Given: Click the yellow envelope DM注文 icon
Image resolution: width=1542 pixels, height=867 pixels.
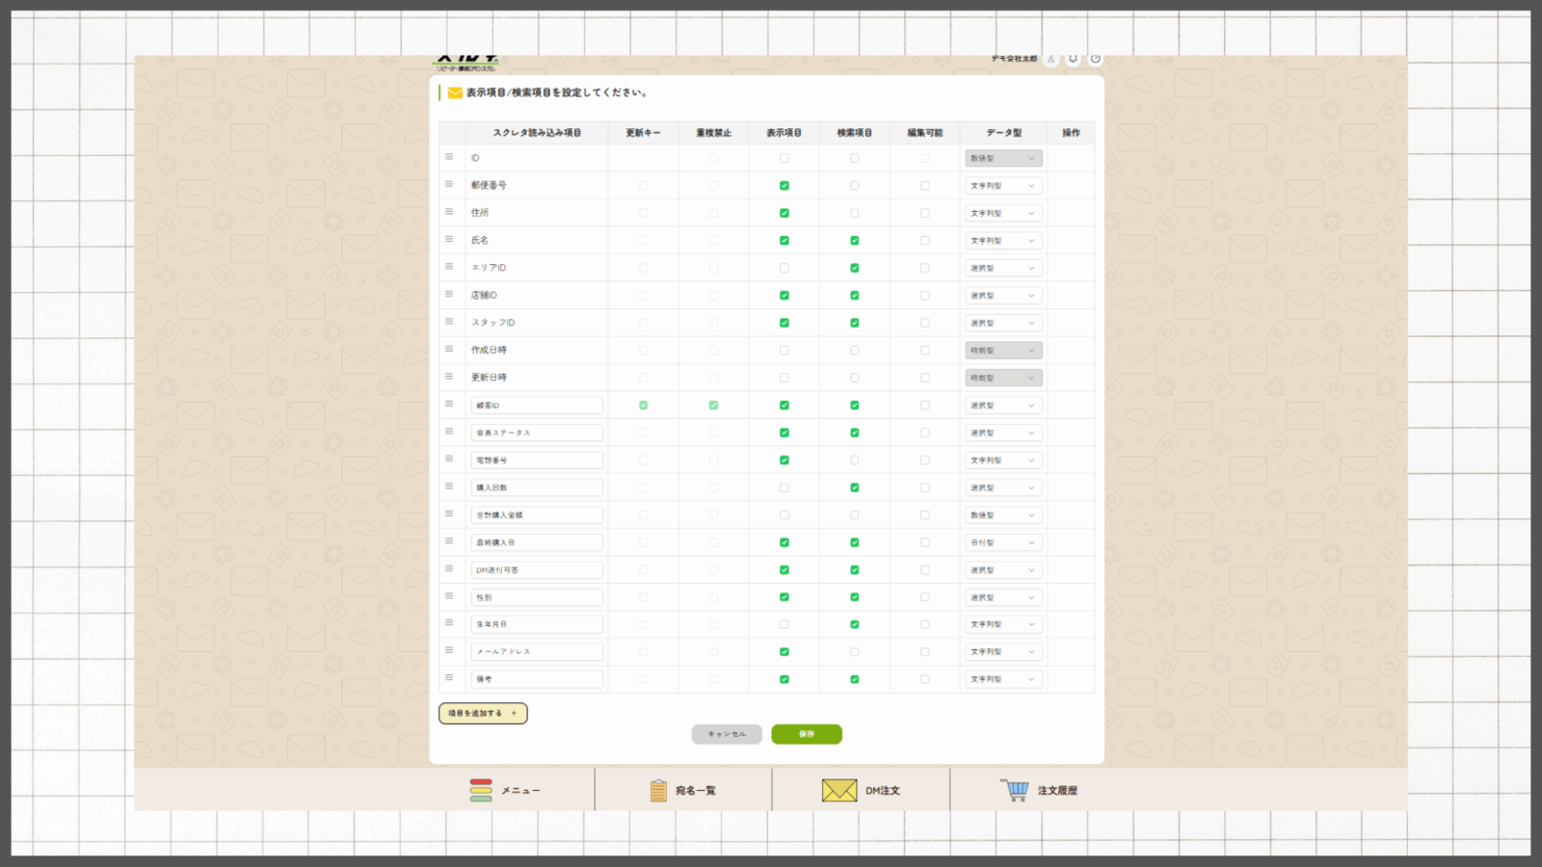Looking at the screenshot, I should [x=838, y=790].
